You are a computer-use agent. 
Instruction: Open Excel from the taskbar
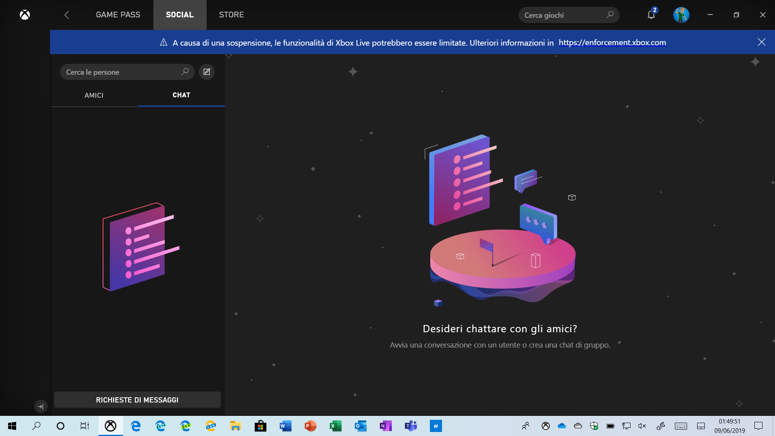(x=336, y=426)
